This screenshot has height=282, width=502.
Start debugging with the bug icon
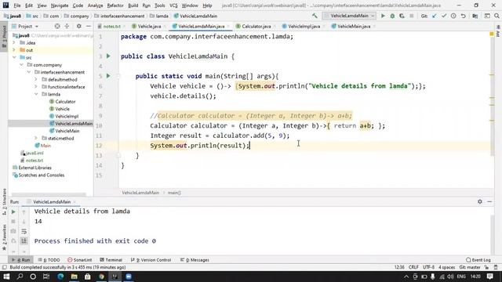tap(392, 16)
